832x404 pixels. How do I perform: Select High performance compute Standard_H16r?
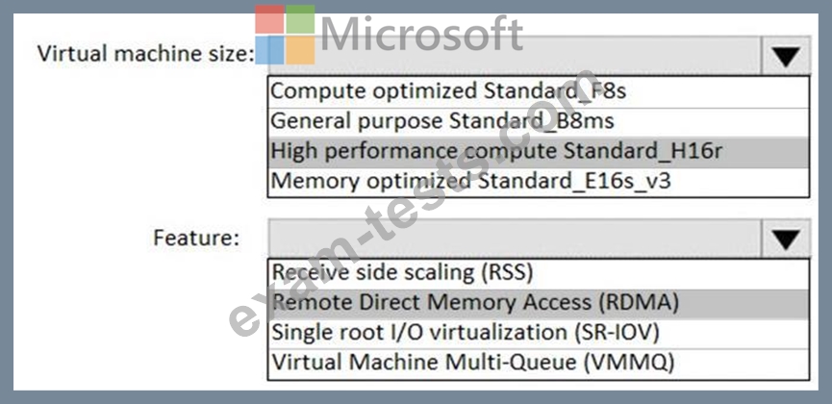point(539,152)
